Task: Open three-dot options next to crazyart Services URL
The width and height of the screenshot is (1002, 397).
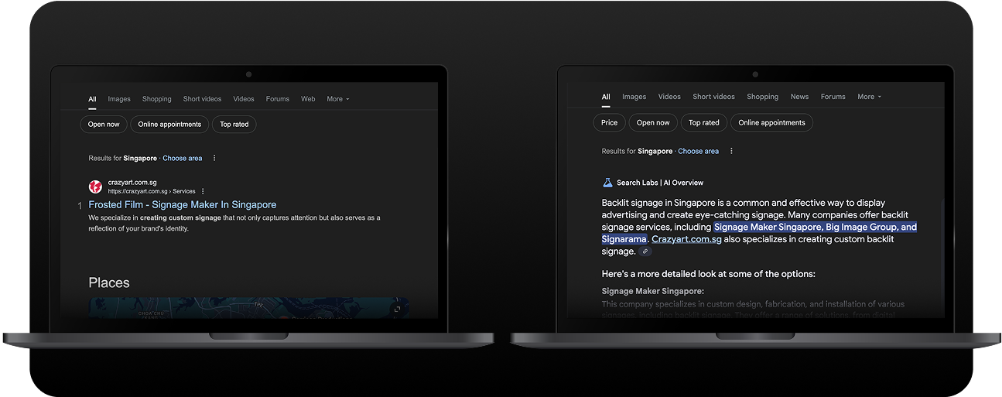Action: coord(203,191)
